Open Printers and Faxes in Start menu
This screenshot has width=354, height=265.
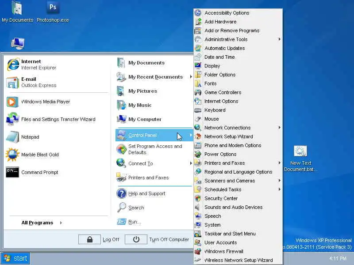[154, 178]
